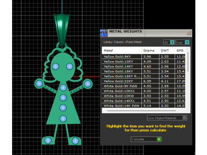Select the White Gold:10KX1 row

pos(144,91)
